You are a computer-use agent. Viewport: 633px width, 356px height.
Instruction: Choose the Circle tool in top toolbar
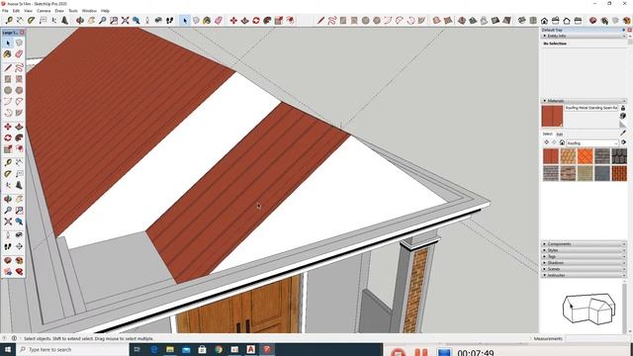[x=365, y=20]
